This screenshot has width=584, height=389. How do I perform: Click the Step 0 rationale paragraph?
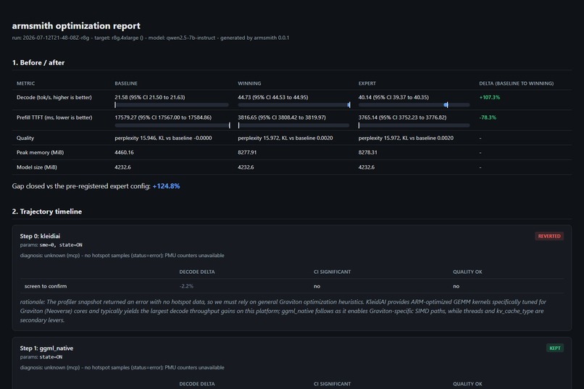[x=283, y=311]
